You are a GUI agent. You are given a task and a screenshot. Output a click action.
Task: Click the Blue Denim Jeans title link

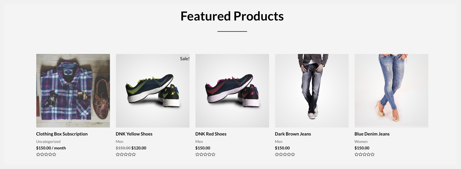click(x=372, y=134)
